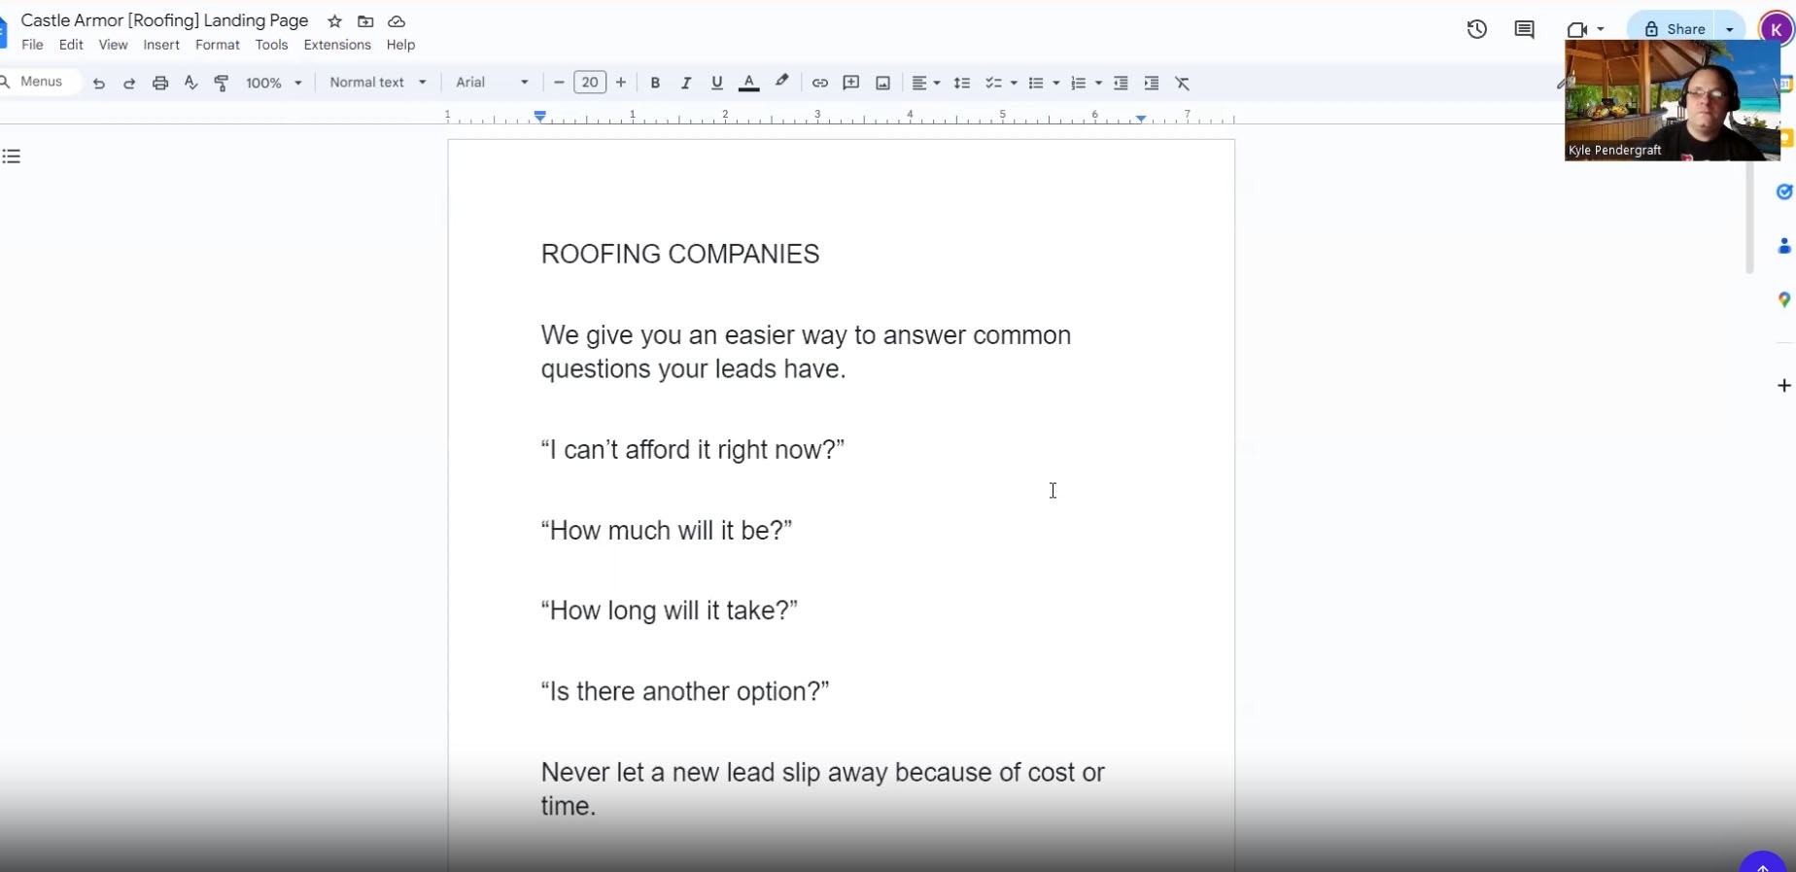The width and height of the screenshot is (1796, 872).
Task: Open the Format menu
Action: pos(218,45)
